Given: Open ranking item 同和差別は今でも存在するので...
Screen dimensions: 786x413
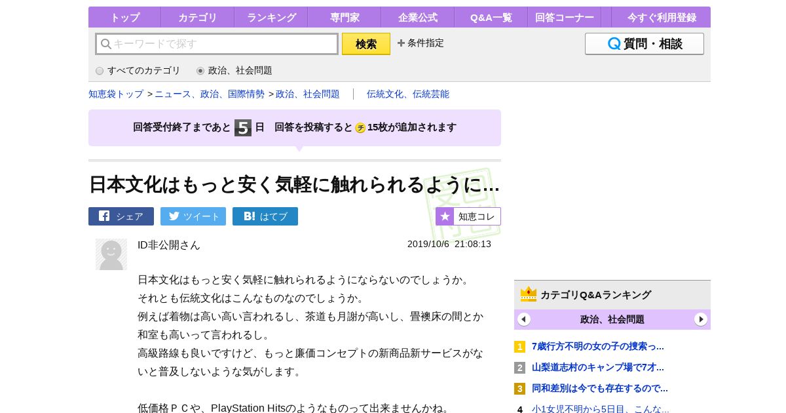Looking at the screenshot, I should [600, 388].
